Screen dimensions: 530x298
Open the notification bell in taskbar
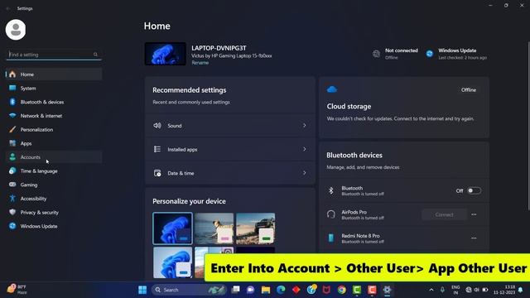click(521, 291)
